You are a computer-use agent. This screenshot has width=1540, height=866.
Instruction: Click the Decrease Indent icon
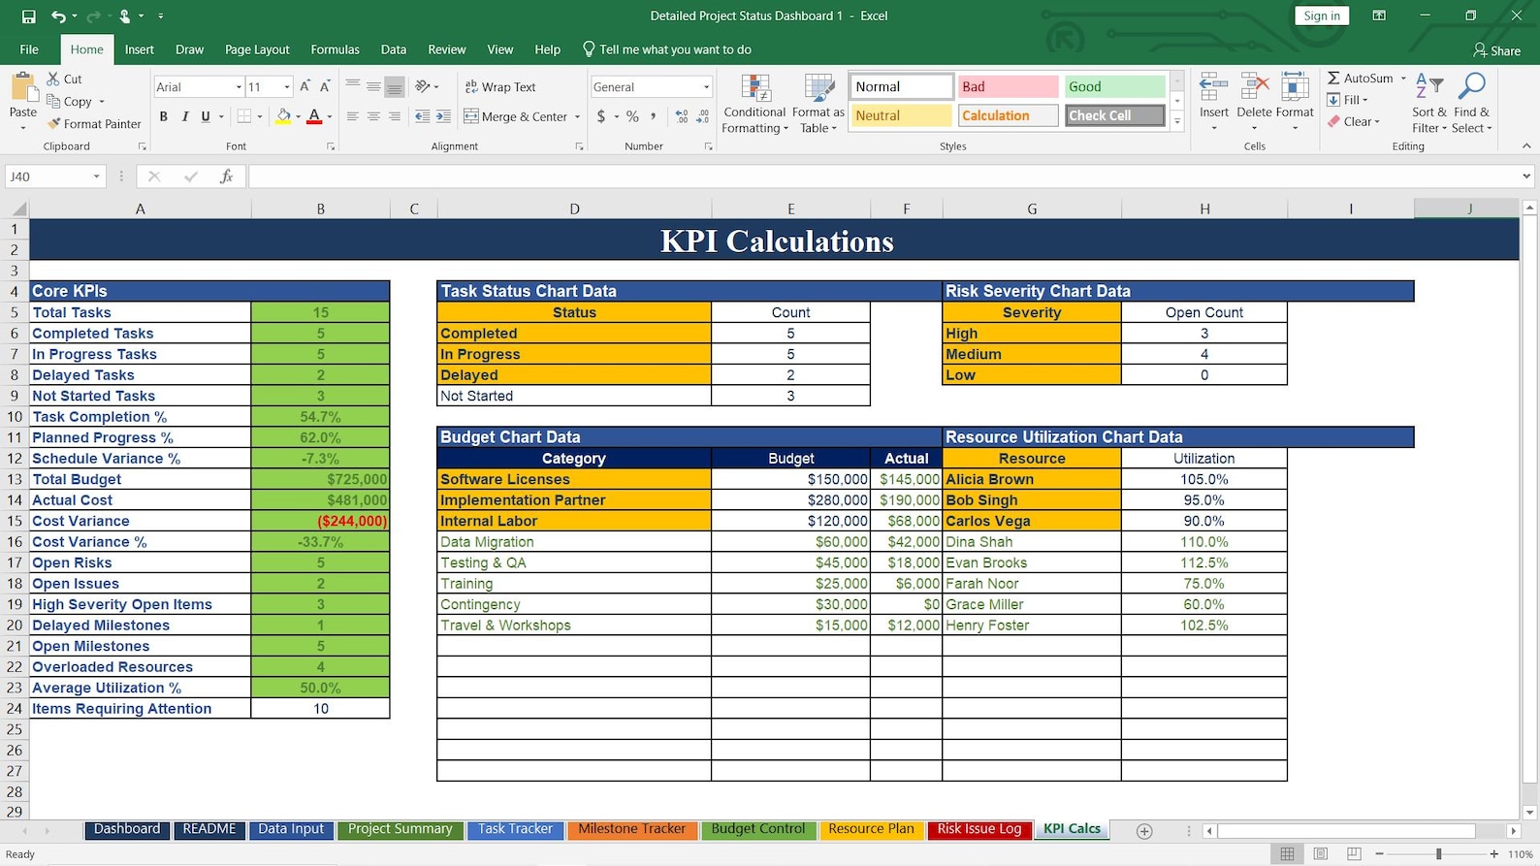coord(422,116)
